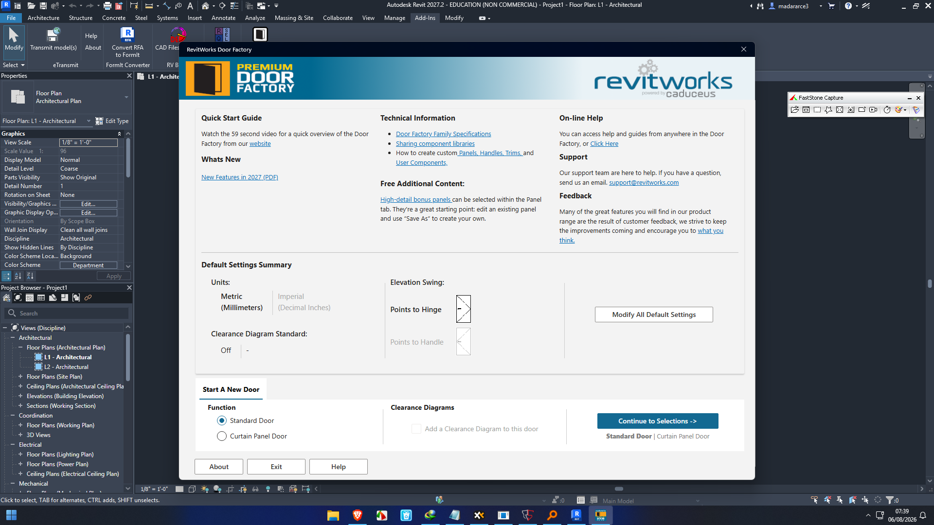The height and width of the screenshot is (525, 934).
Task: Expand Sections (Working Section) node
Action: 20,406
